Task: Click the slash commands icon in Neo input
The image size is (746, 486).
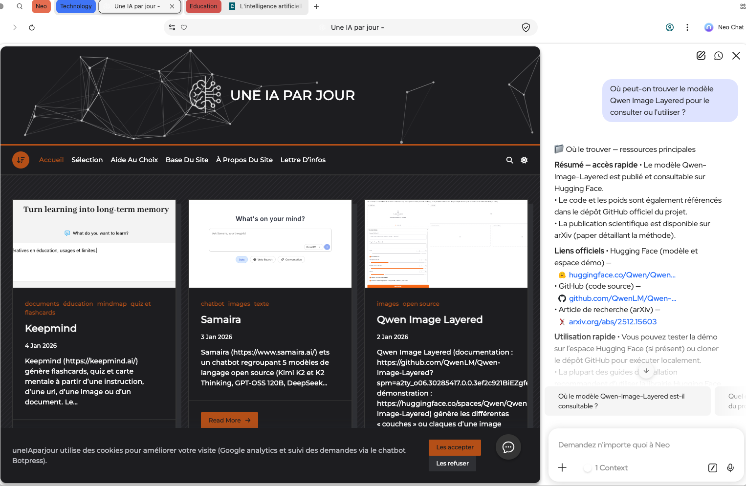Action: (x=712, y=468)
